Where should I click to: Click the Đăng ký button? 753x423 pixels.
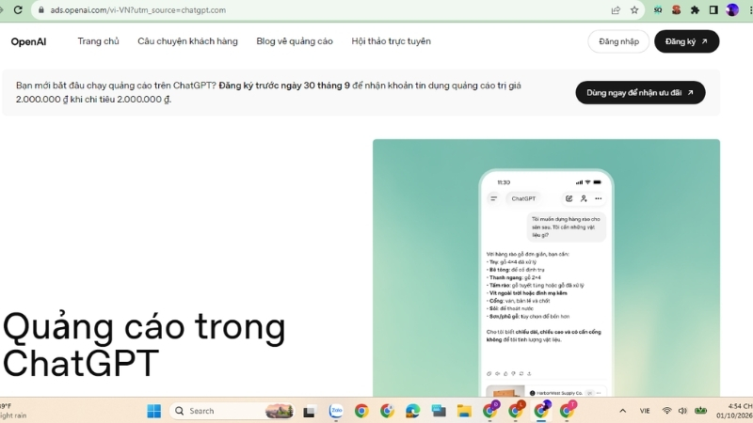click(687, 41)
